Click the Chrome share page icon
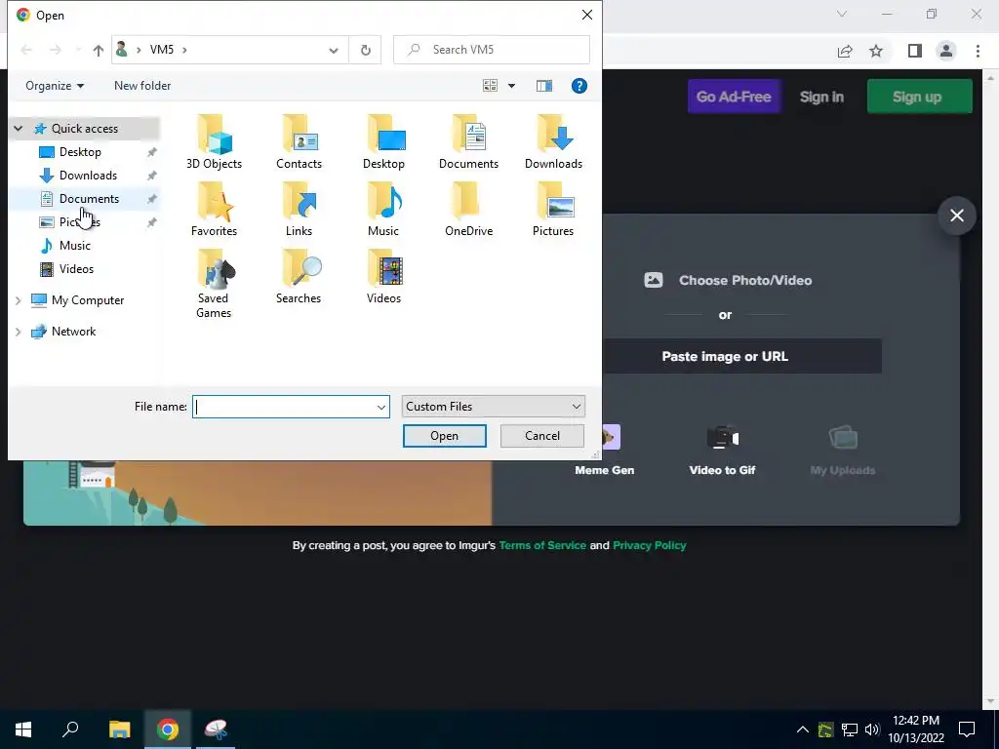This screenshot has height=749, width=999. tap(845, 51)
